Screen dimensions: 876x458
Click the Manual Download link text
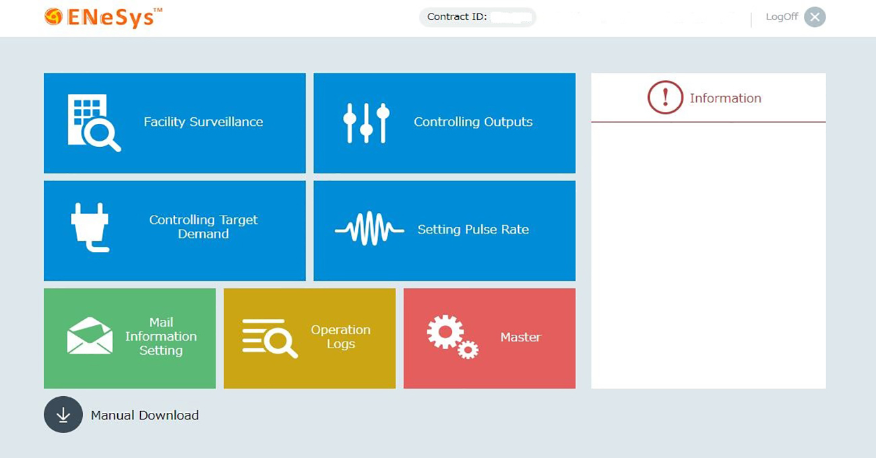pyautogui.click(x=145, y=416)
